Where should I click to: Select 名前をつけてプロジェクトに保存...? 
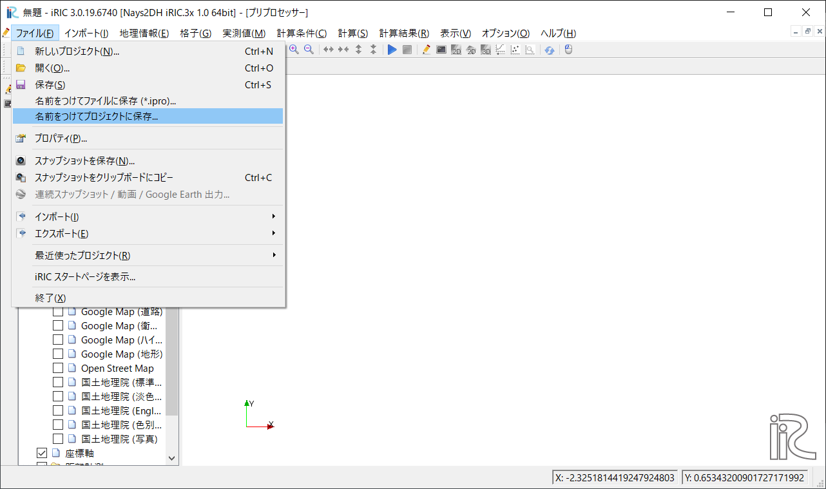point(148,116)
